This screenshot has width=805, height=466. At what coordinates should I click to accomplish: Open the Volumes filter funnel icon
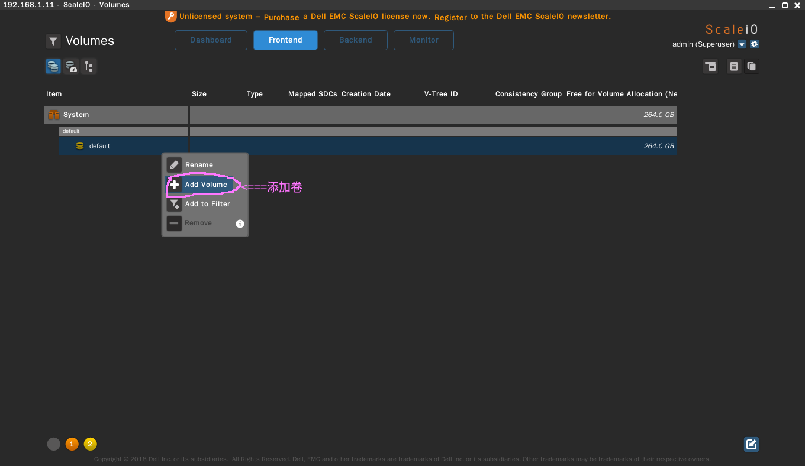(x=53, y=41)
